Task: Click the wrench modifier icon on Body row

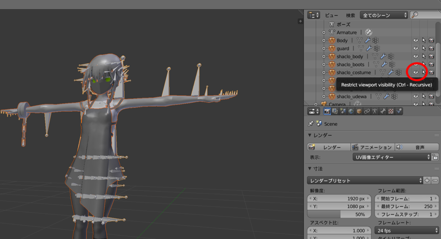Action: click(367, 40)
